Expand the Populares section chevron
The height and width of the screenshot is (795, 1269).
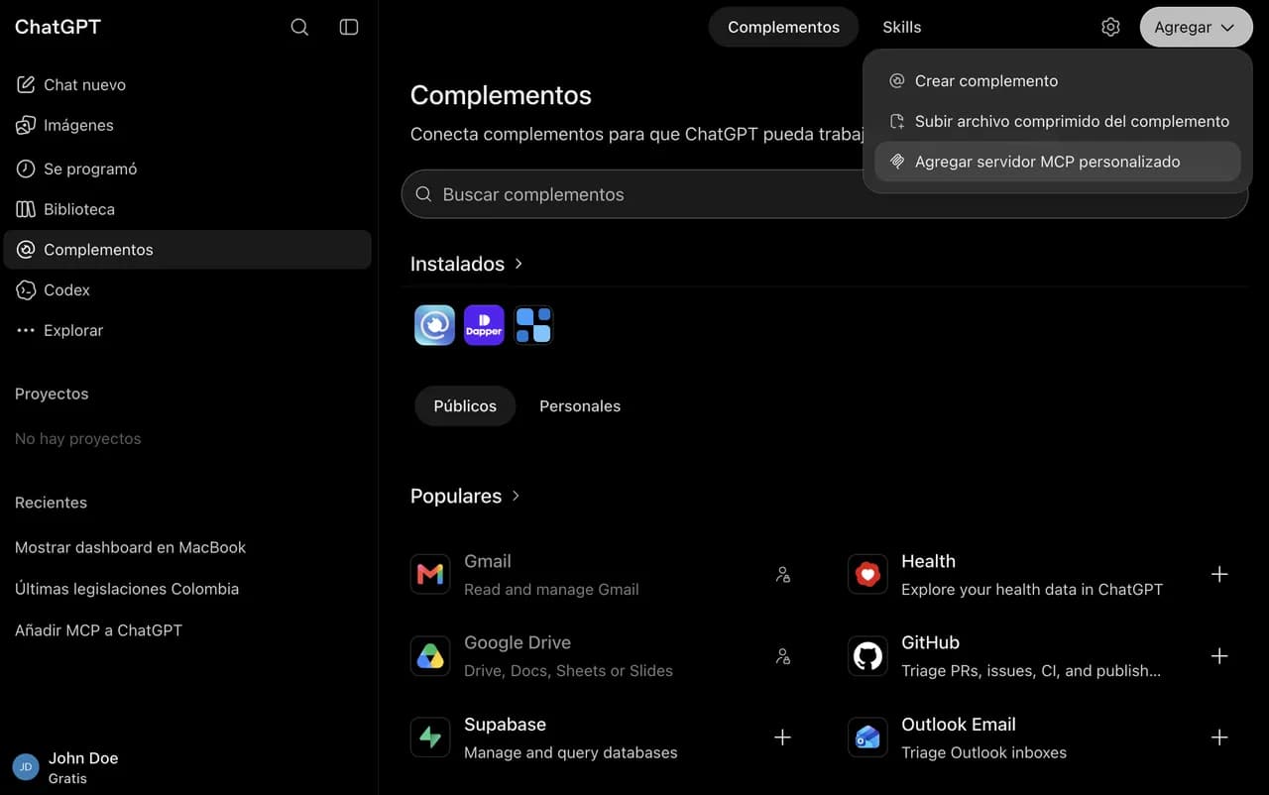pyautogui.click(x=516, y=496)
